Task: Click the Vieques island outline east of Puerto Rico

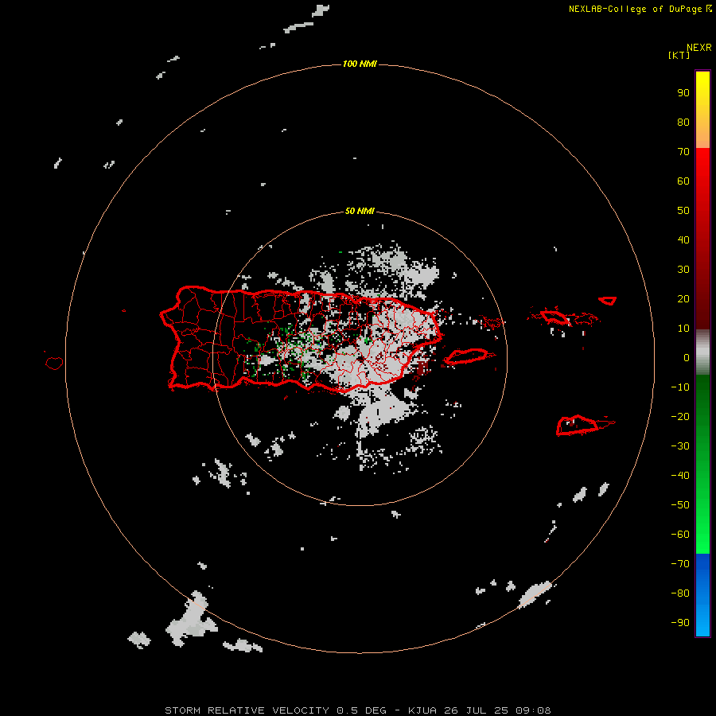Action: click(x=467, y=356)
